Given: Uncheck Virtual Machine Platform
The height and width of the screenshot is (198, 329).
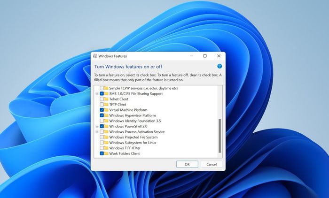Looking at the screenshot, I should [102, 110].
